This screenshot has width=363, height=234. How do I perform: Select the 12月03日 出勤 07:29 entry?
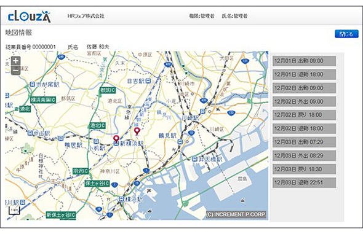pos(304,142)
